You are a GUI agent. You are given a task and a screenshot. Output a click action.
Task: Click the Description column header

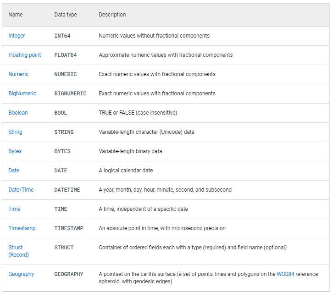click(x=112, y=15)
